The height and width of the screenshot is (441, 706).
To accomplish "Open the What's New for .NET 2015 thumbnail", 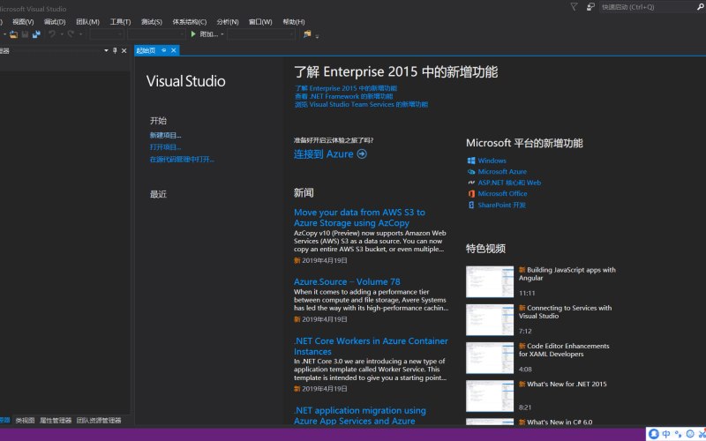I will [490, 396].
